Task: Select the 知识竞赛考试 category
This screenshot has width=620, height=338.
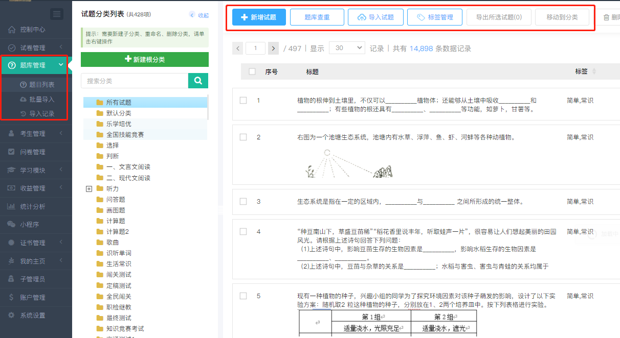Action: click(125, 328)
